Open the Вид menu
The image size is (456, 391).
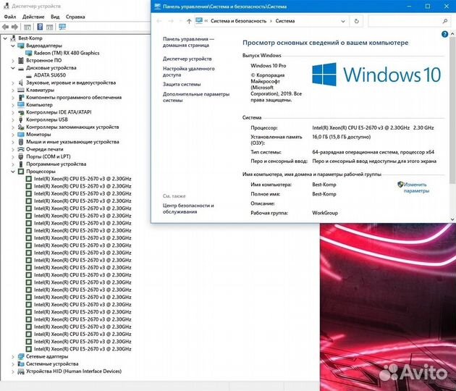55,17
